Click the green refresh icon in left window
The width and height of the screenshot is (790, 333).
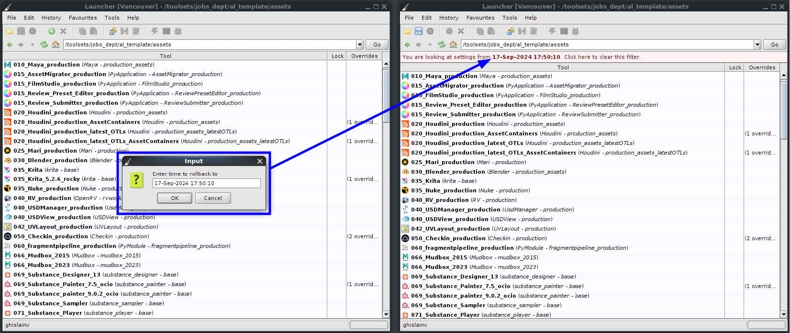pyautogui.click(x=44, y=44)
